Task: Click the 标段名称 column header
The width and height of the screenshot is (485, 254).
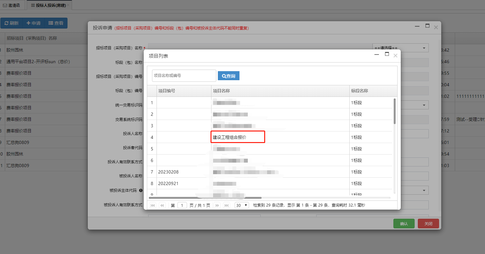Action: pyautogui.click(x=373, y=91)
